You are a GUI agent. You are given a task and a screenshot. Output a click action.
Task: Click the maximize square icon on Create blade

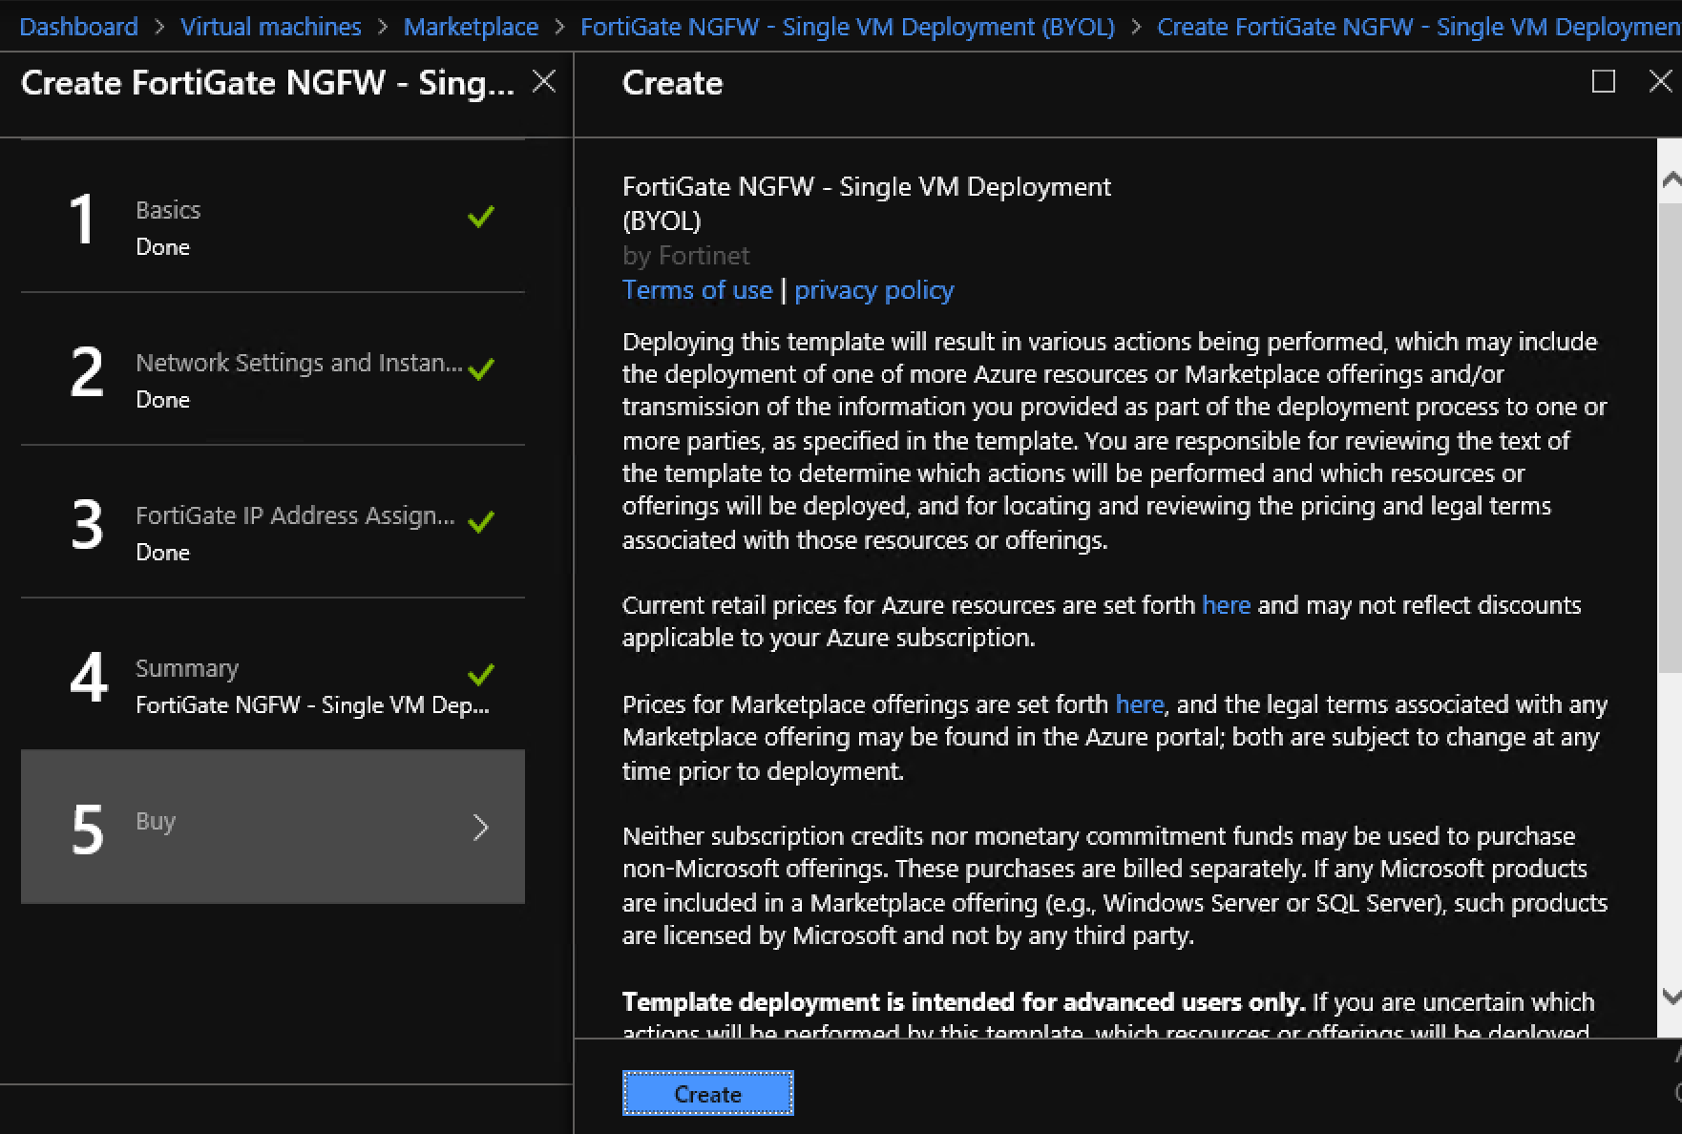coord(1602,82)
